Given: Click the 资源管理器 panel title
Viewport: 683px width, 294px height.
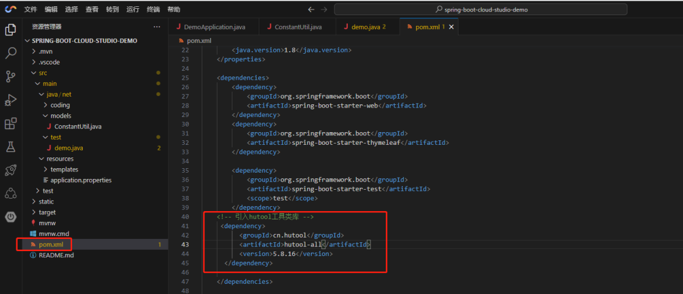Looking at the screenshot, I should click(47, 27).
